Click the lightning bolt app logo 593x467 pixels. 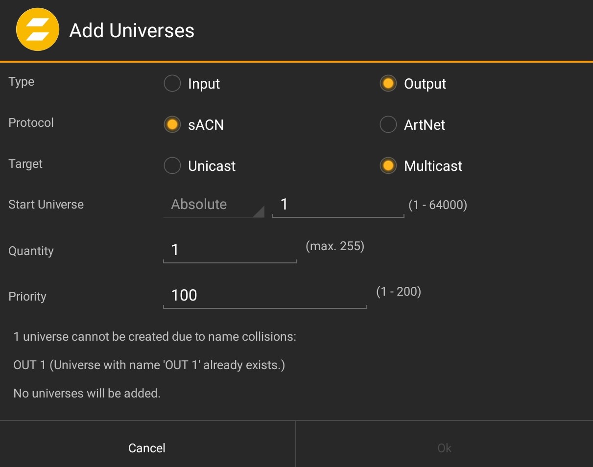[38, 29]
